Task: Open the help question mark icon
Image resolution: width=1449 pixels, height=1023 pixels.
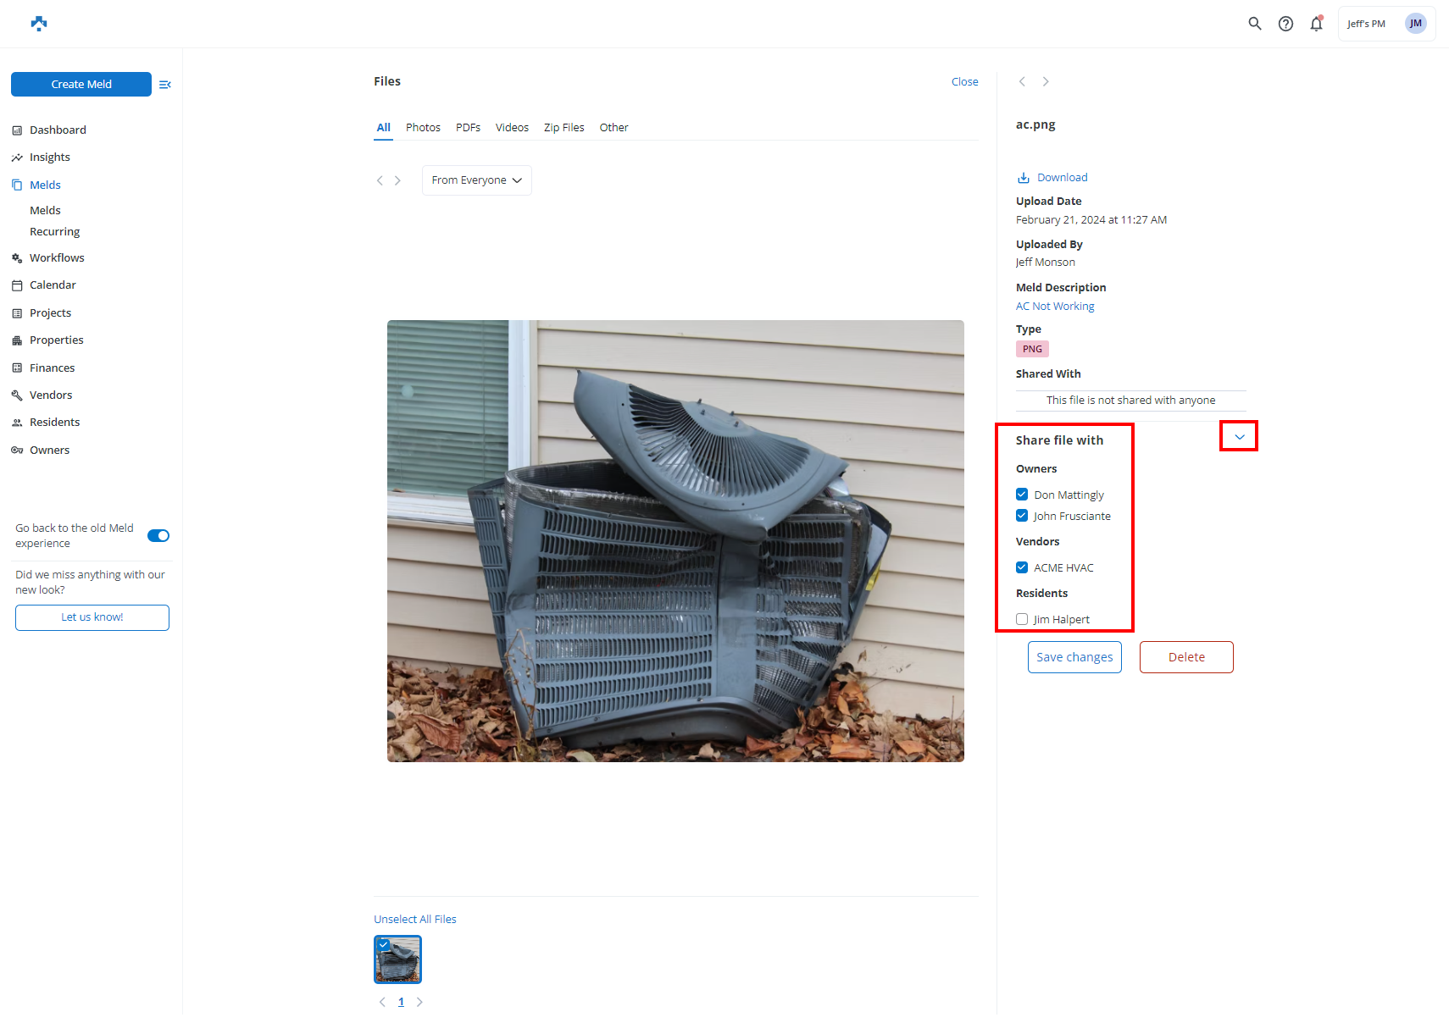Action: 1285,24
